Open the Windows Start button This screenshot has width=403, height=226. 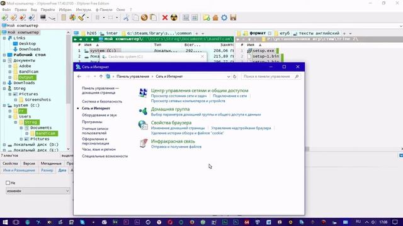pyautogui.click(x=5, y=222)
